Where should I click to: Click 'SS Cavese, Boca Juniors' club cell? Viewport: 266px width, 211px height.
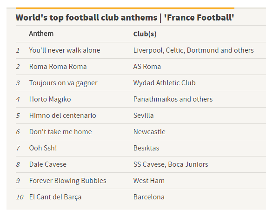coord(171,164)
